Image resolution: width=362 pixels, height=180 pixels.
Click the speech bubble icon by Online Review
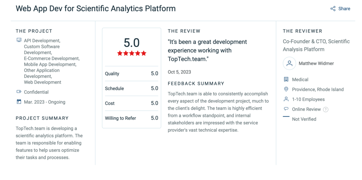[286, 109]
